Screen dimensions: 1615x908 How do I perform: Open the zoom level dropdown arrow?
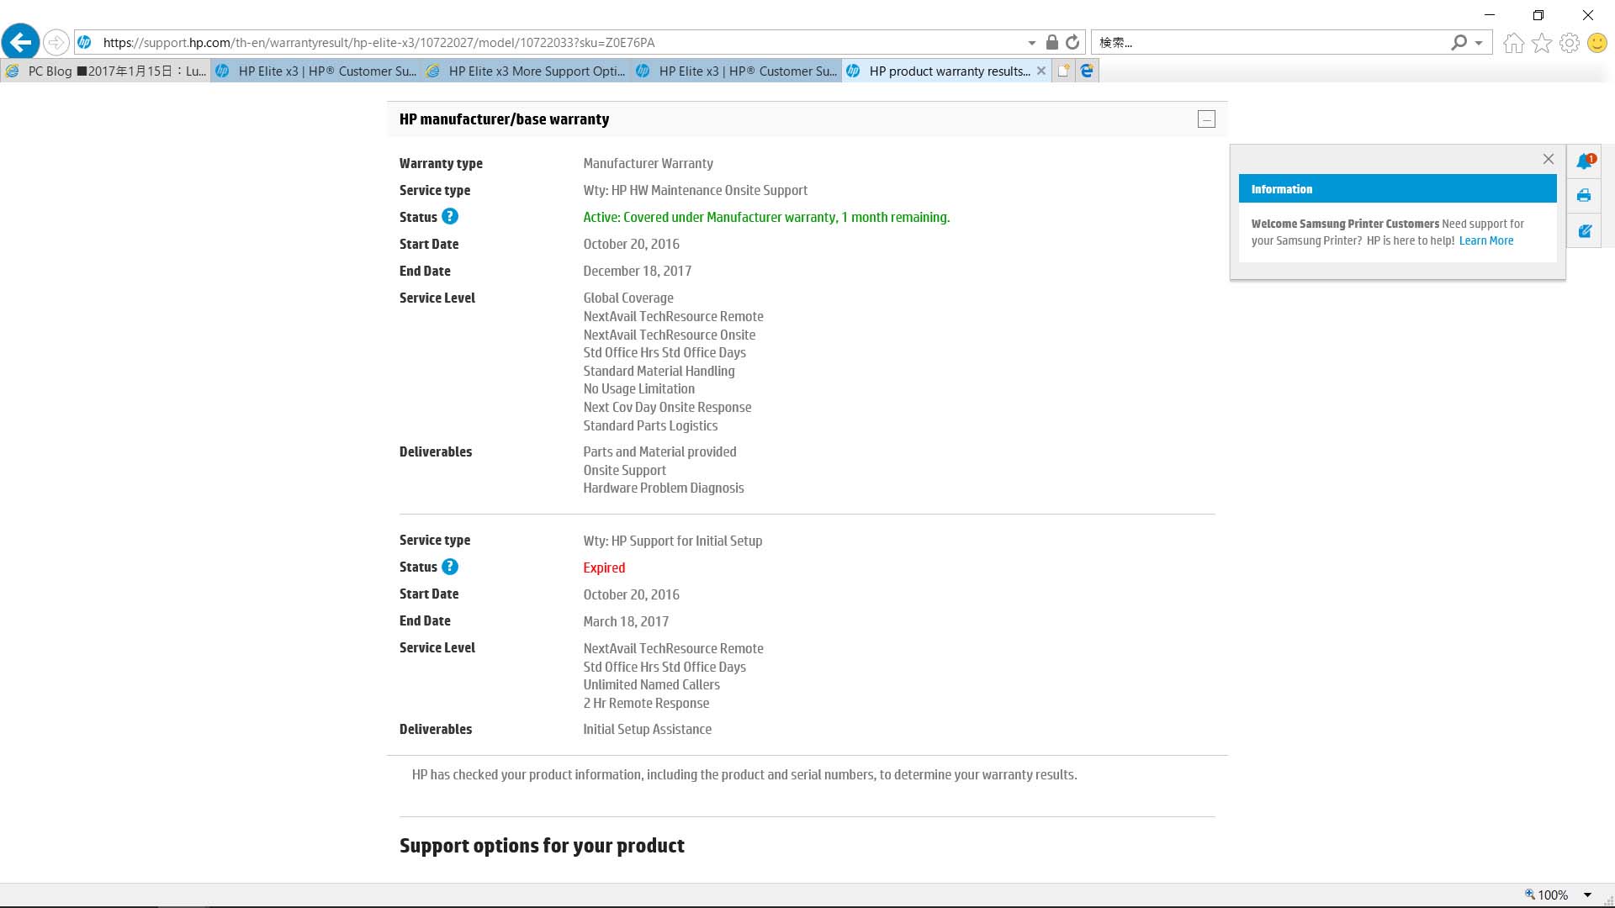point(1587,895)
